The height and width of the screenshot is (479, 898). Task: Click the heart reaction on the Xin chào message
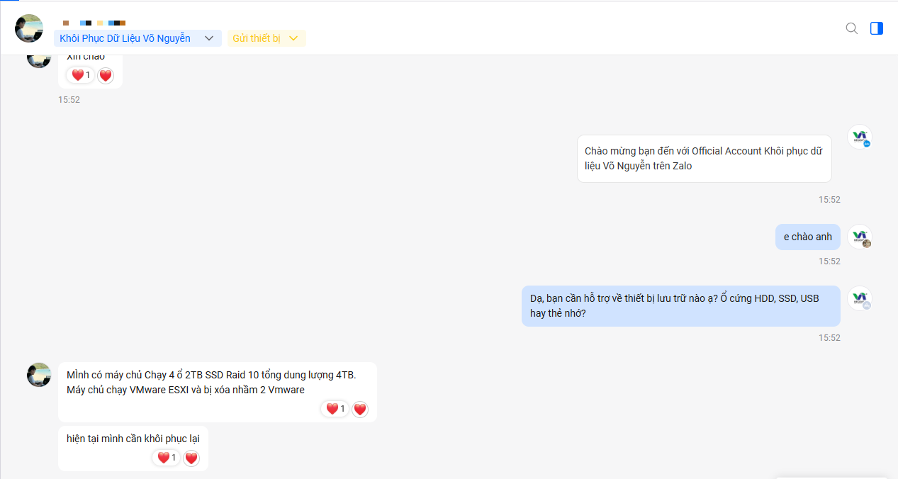tap(106, 75)
